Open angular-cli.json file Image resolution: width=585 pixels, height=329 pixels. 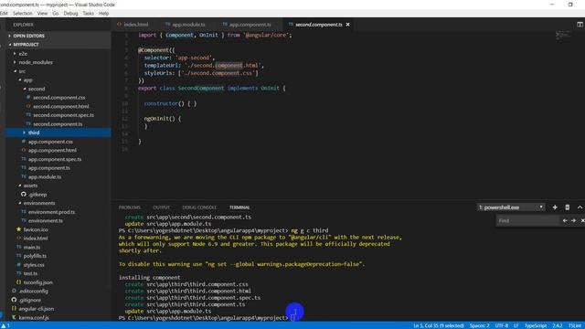click(37, 309)
